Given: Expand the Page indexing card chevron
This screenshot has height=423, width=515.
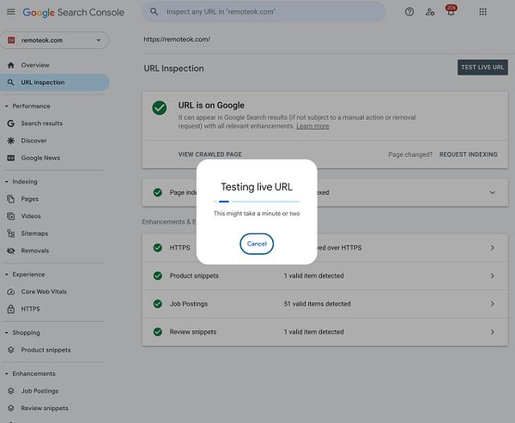Looking at the screenshot, I should (x=492, y=192).
